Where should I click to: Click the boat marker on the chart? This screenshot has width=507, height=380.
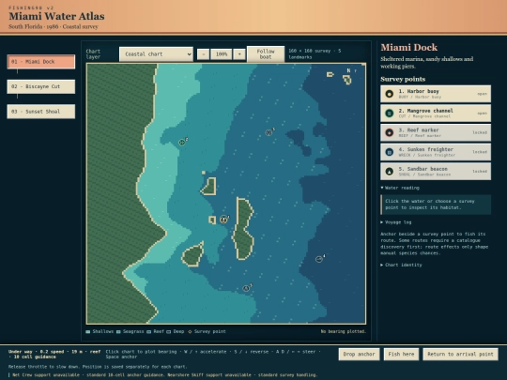(x=223, y=220)
